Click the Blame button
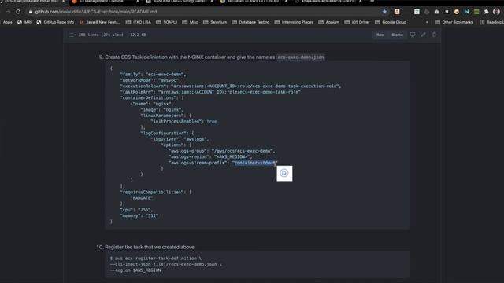The height and width of the screenshot is (283, 504). tap(397, 35)
